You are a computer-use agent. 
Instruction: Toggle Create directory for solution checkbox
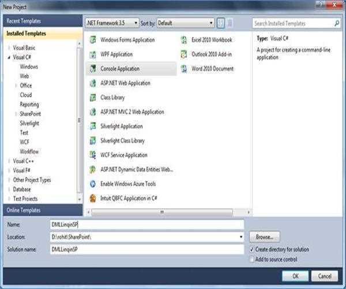click(x=252, y=250)
